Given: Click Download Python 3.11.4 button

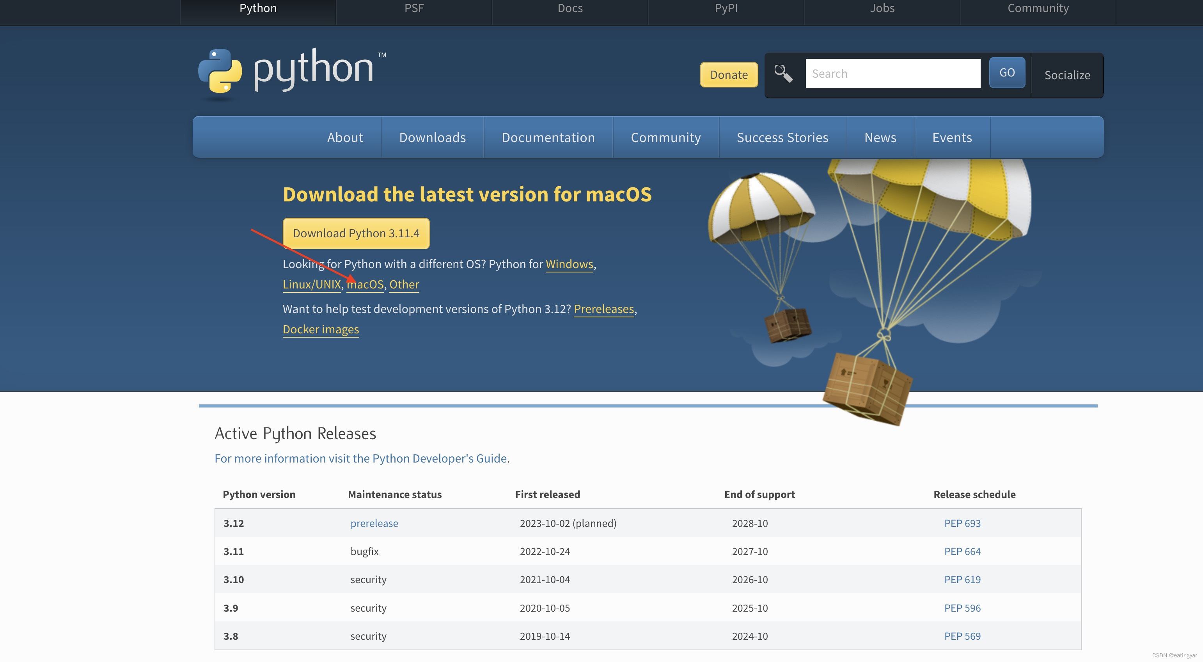Looking at the screenshot, I should click(356, 233).
